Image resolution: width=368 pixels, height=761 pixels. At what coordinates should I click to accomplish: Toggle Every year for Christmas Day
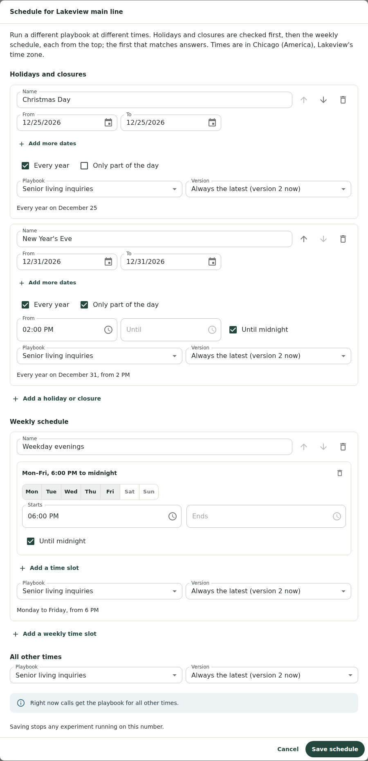pos(25,166)
